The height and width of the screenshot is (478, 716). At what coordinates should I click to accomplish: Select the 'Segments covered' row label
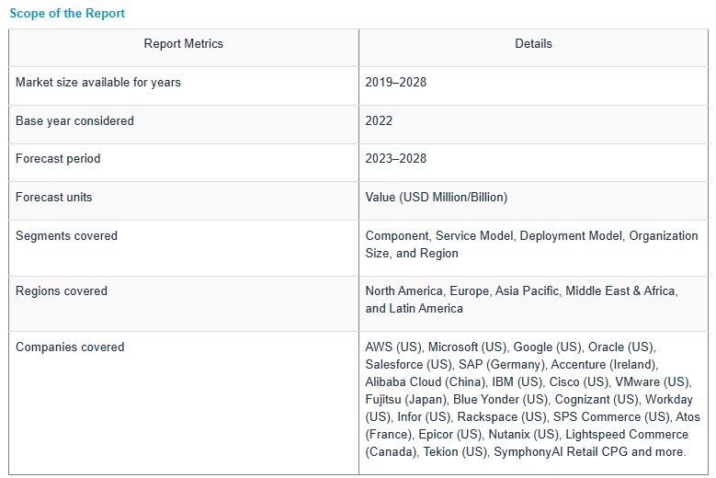(x=66, y=235)
